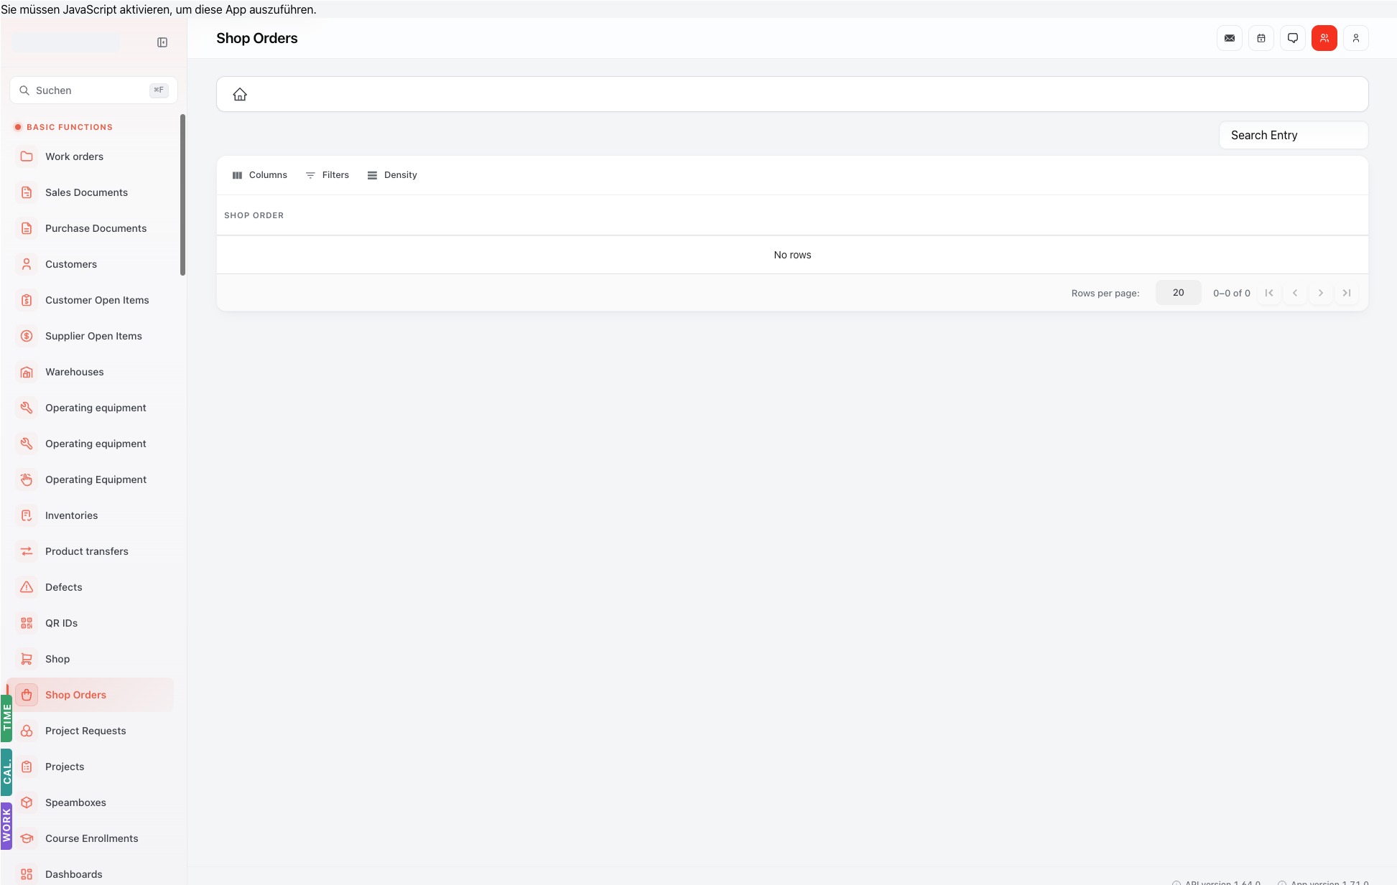Screen dimensions: 1397x885
Task: Open Defects menu item
Action: point(90,587)
